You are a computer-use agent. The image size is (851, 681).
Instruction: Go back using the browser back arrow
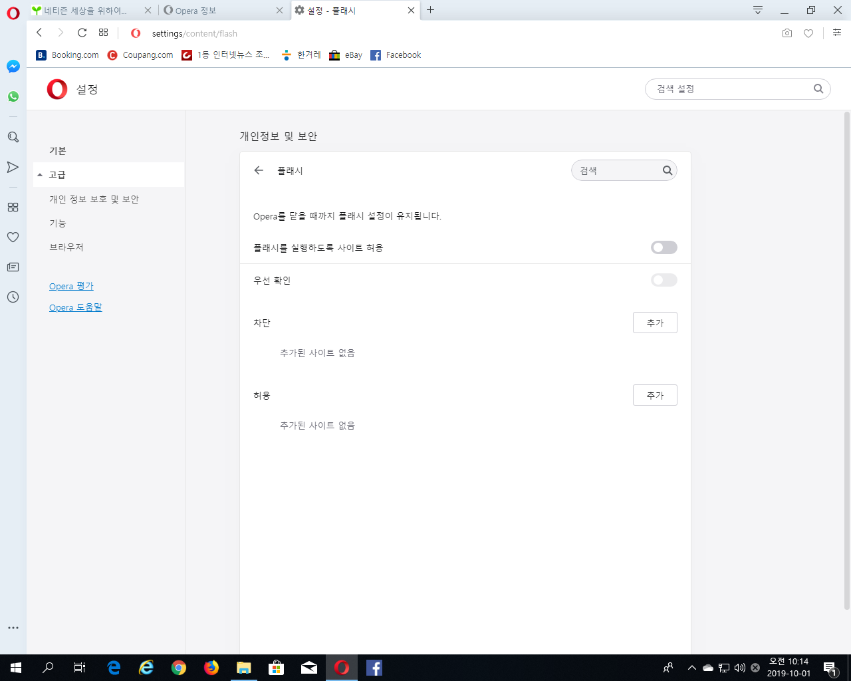pos(40,33)
